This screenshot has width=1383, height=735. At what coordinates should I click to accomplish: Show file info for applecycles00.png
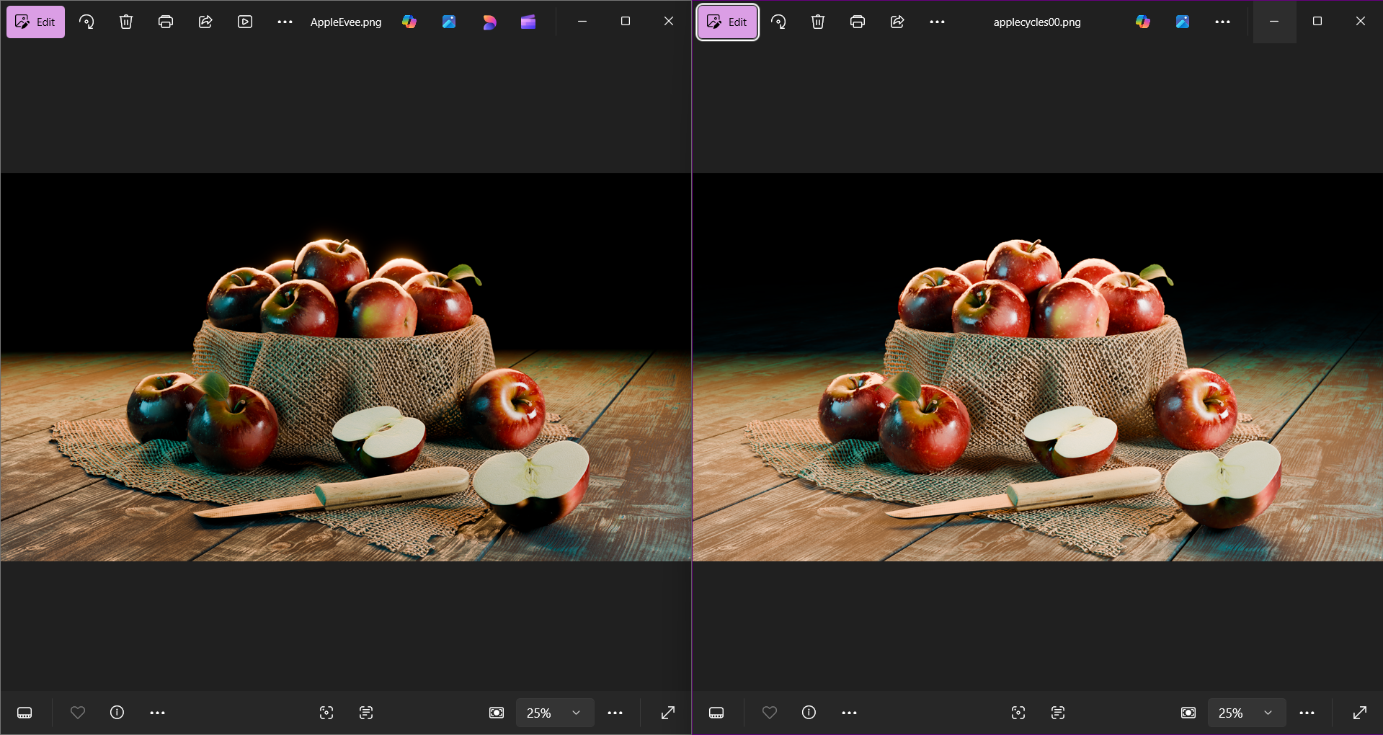[809, 713]
